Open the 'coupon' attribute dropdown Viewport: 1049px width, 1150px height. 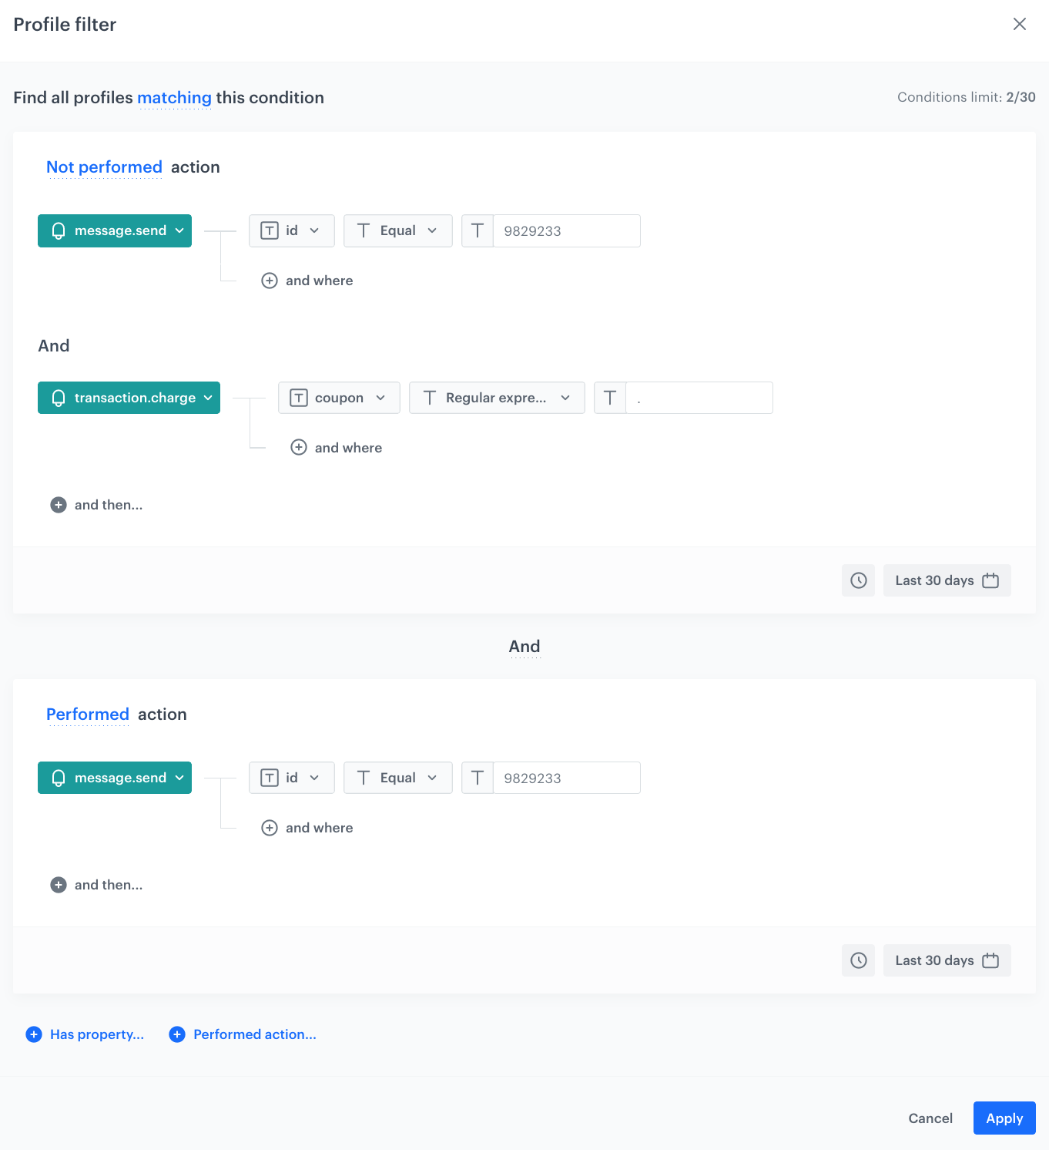coord(339,398)
